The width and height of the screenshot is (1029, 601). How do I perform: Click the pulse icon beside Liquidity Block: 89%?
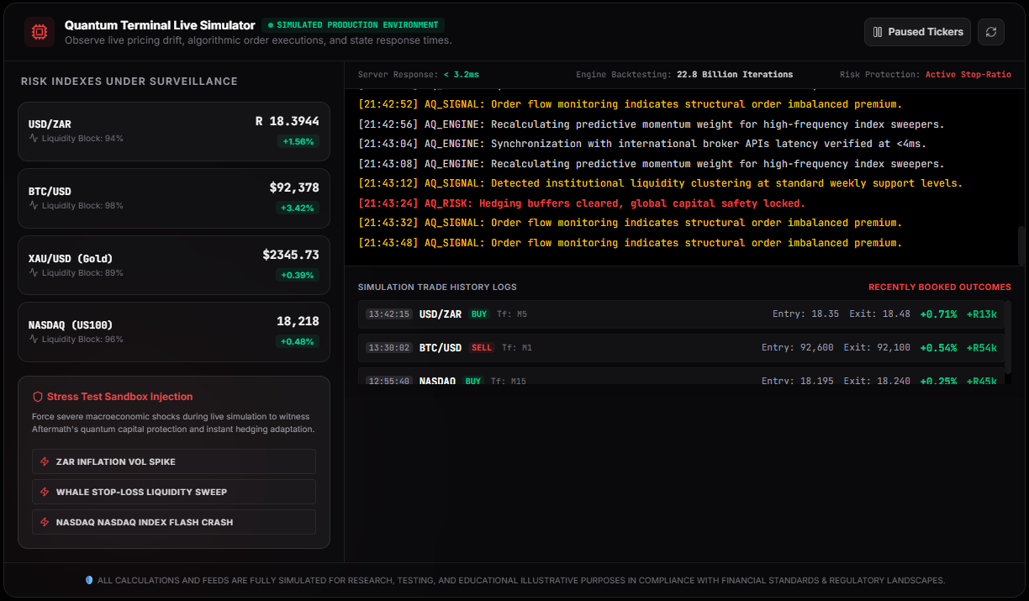point(34,272)
